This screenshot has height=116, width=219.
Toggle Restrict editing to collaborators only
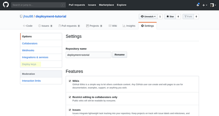point(70,97)
